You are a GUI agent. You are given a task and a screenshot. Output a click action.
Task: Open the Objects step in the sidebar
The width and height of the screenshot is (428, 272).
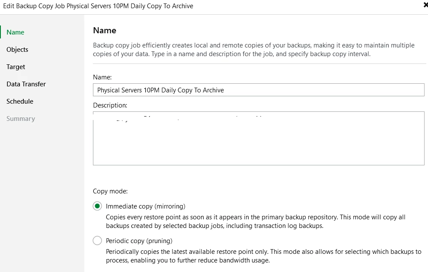[x=17, y=50]
